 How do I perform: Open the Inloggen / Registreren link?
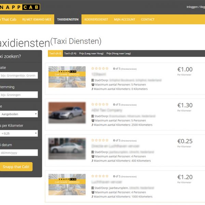tap(196, 7)
